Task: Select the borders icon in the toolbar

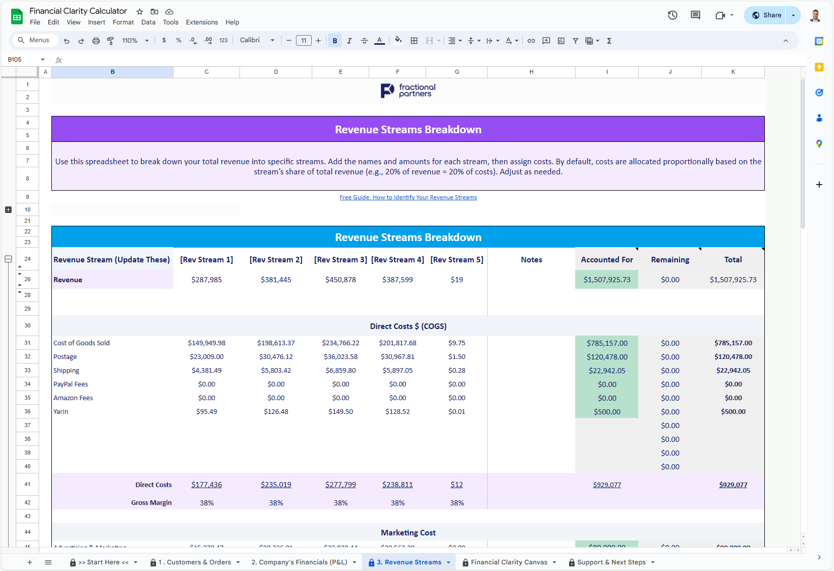Action: (x=414, y=41)
